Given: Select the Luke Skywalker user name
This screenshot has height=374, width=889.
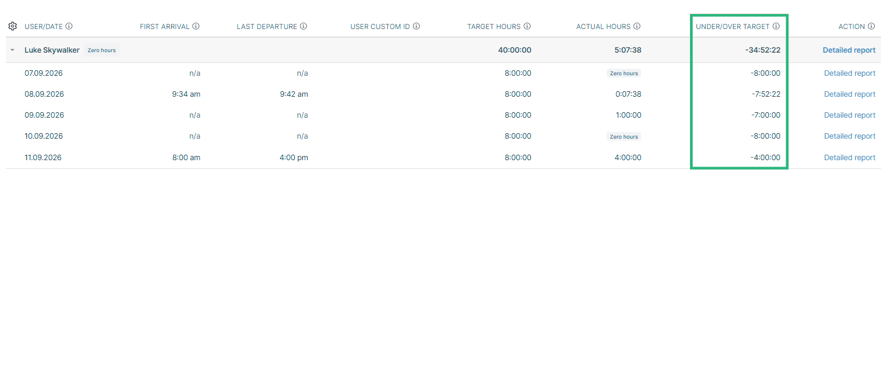Looking at the screenshot, I should click(x=52, y=50).
